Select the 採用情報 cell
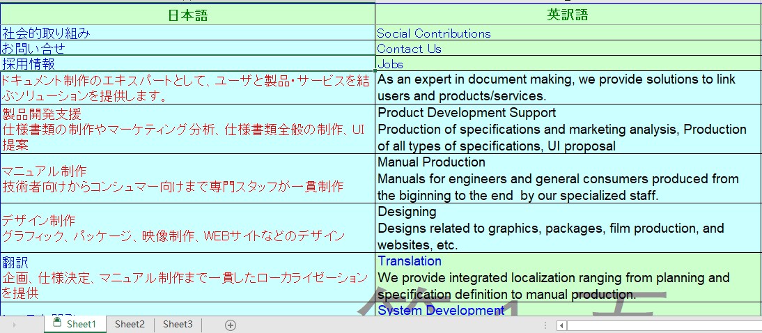The image size is (762, 333). point(187,63)
